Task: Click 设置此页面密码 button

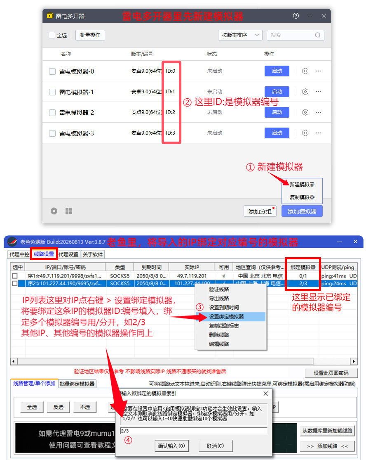Action: tap(331, 373)
